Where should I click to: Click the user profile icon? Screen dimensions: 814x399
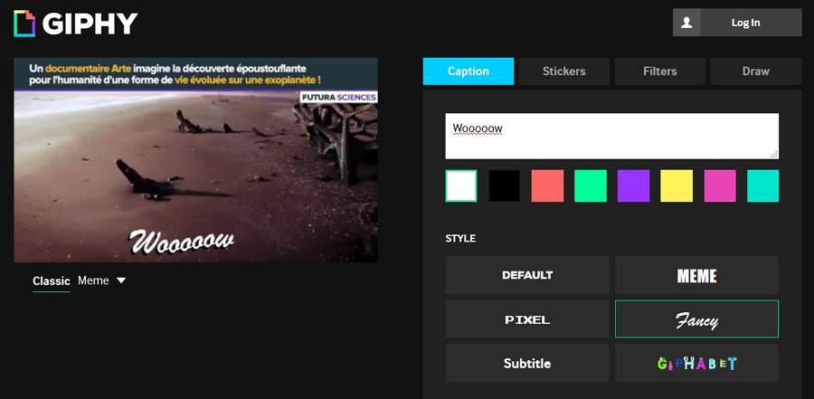686,23
